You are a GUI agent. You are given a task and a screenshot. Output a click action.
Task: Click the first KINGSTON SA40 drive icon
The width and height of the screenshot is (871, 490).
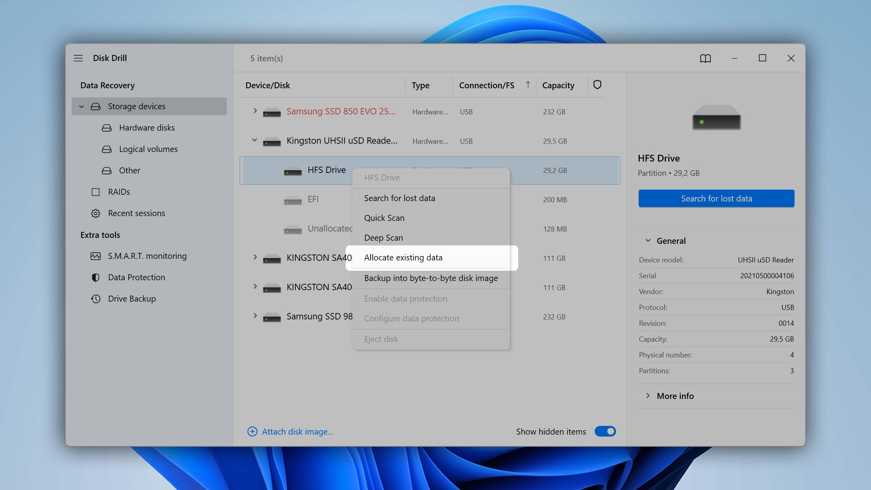coord(272,259)
